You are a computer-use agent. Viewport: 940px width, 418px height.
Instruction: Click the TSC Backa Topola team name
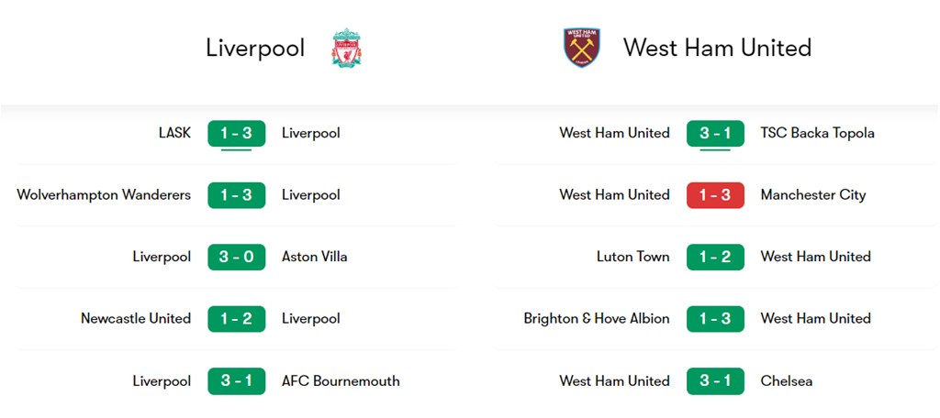[817, 134]
